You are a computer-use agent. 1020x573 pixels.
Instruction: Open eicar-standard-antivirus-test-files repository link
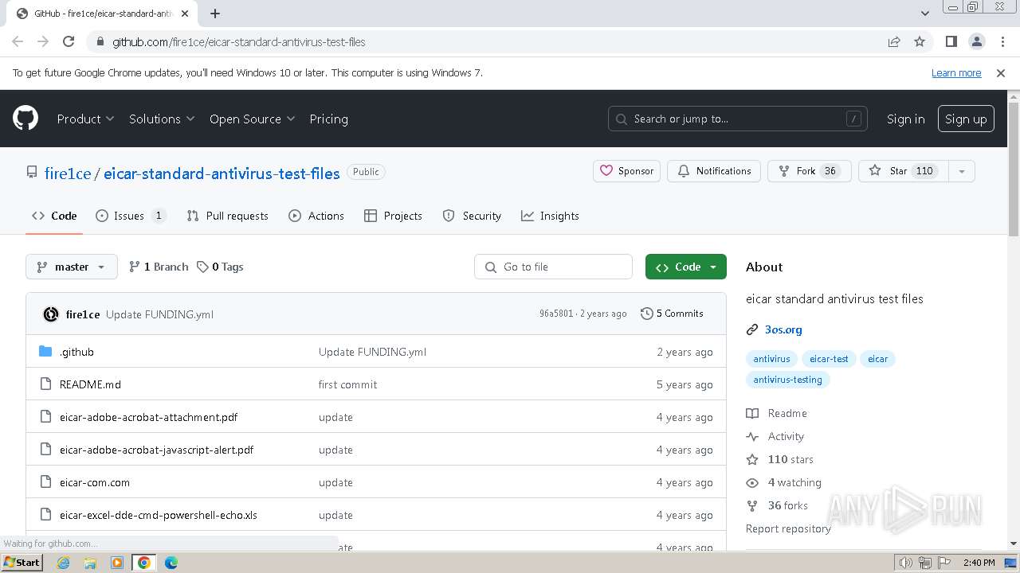pyautogui.click(x=222, y=173)
